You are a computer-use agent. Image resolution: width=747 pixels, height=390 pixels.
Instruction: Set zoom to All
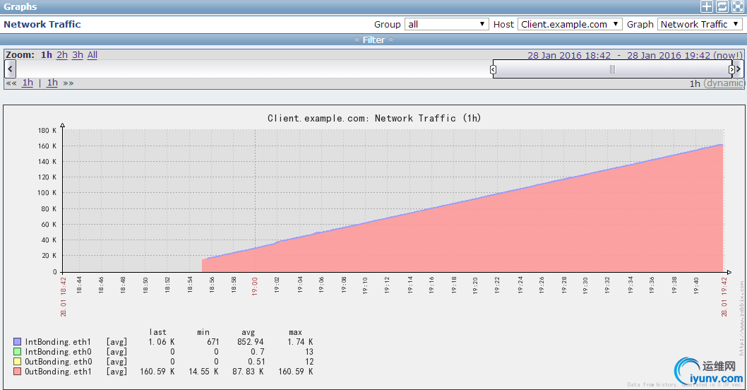tap(92, 55)
